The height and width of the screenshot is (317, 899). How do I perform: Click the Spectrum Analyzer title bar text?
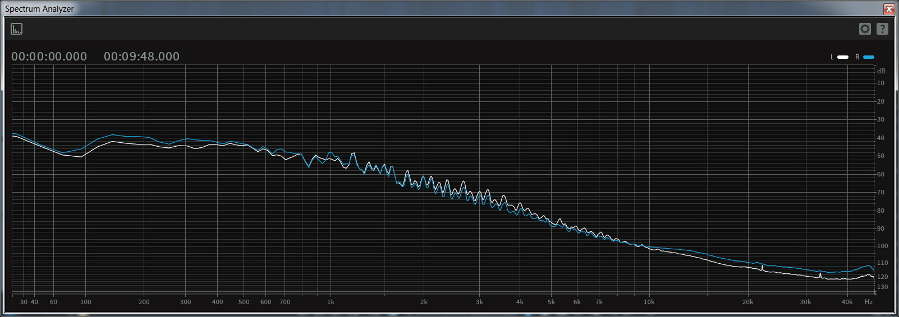point(39,9)
